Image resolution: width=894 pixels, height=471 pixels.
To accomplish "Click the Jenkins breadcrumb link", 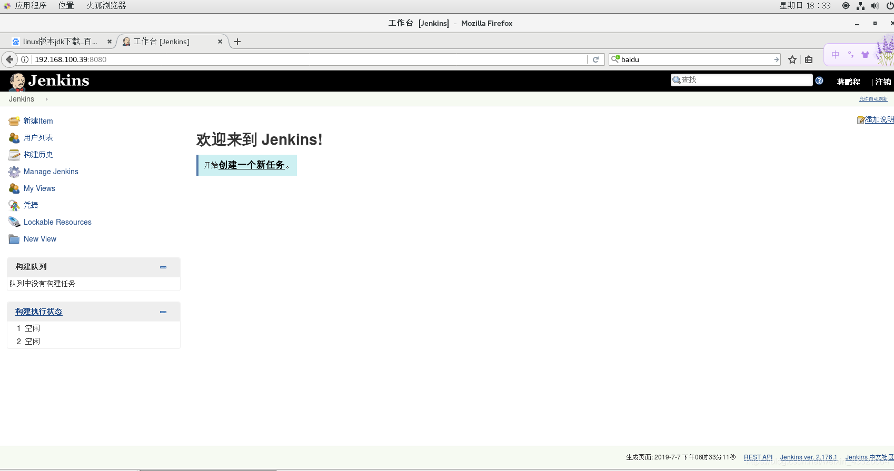I will [22, 99].
